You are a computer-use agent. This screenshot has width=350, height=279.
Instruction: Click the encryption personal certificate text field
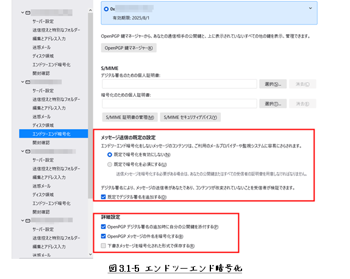(179, 104)
